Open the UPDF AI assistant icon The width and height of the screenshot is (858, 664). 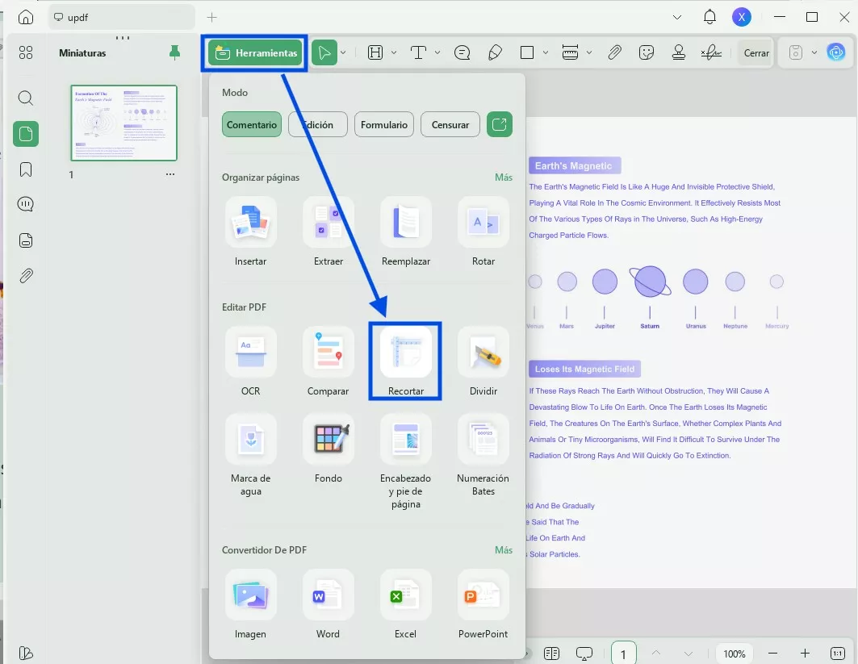tap(835, 52)
